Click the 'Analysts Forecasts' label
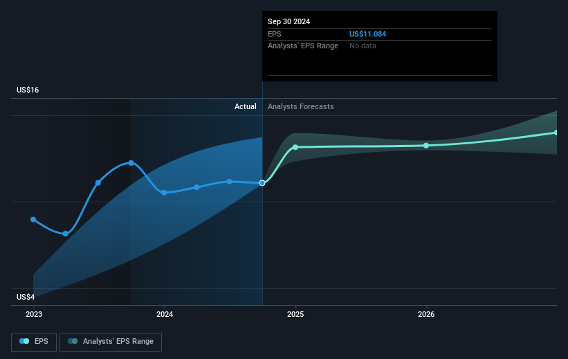Screen dimensions: 568x359 pos(301,106)
